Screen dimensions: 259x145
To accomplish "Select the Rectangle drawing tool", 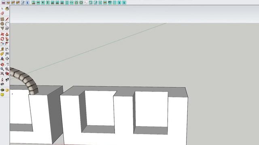I will tap(2, 19).
